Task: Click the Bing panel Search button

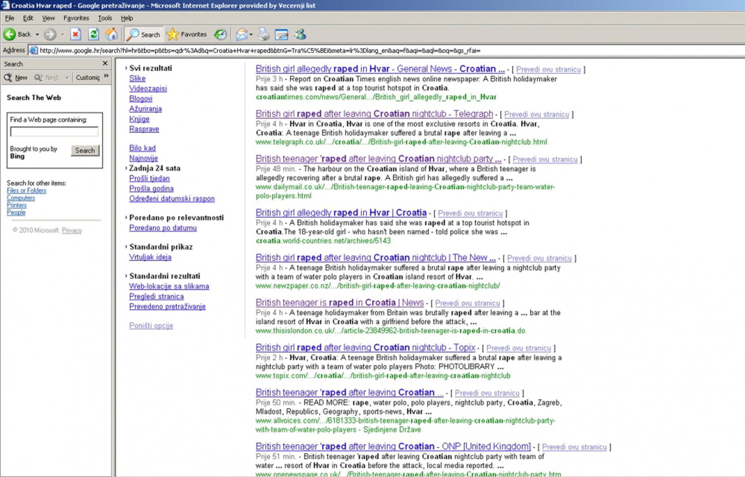Action: pyautogui.click(x=85, y=151)
